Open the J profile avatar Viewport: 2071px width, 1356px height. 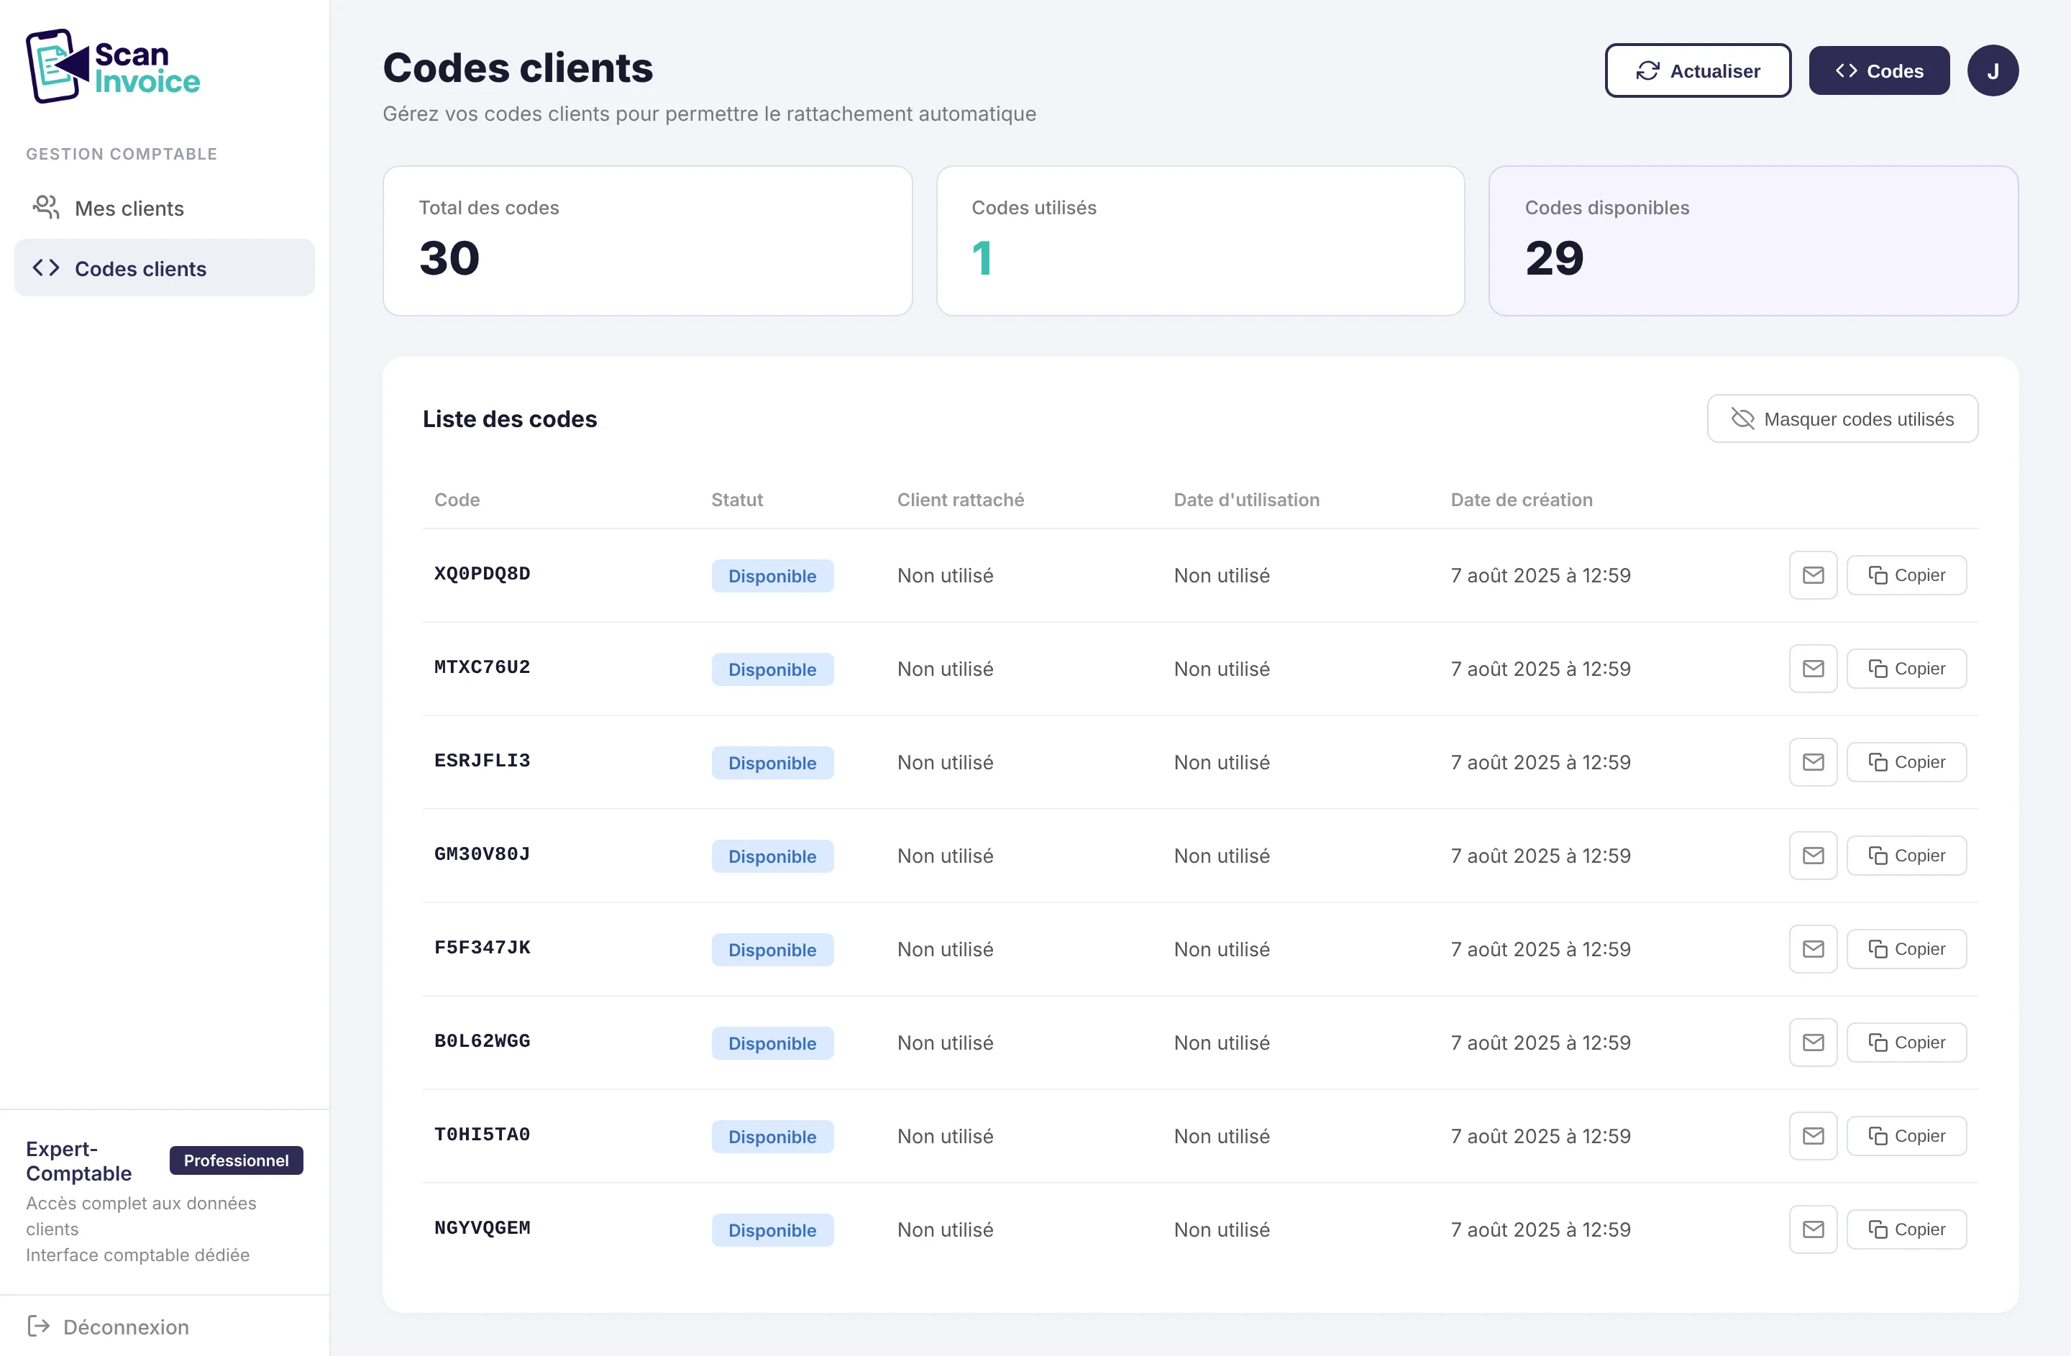coord(1993,70)
